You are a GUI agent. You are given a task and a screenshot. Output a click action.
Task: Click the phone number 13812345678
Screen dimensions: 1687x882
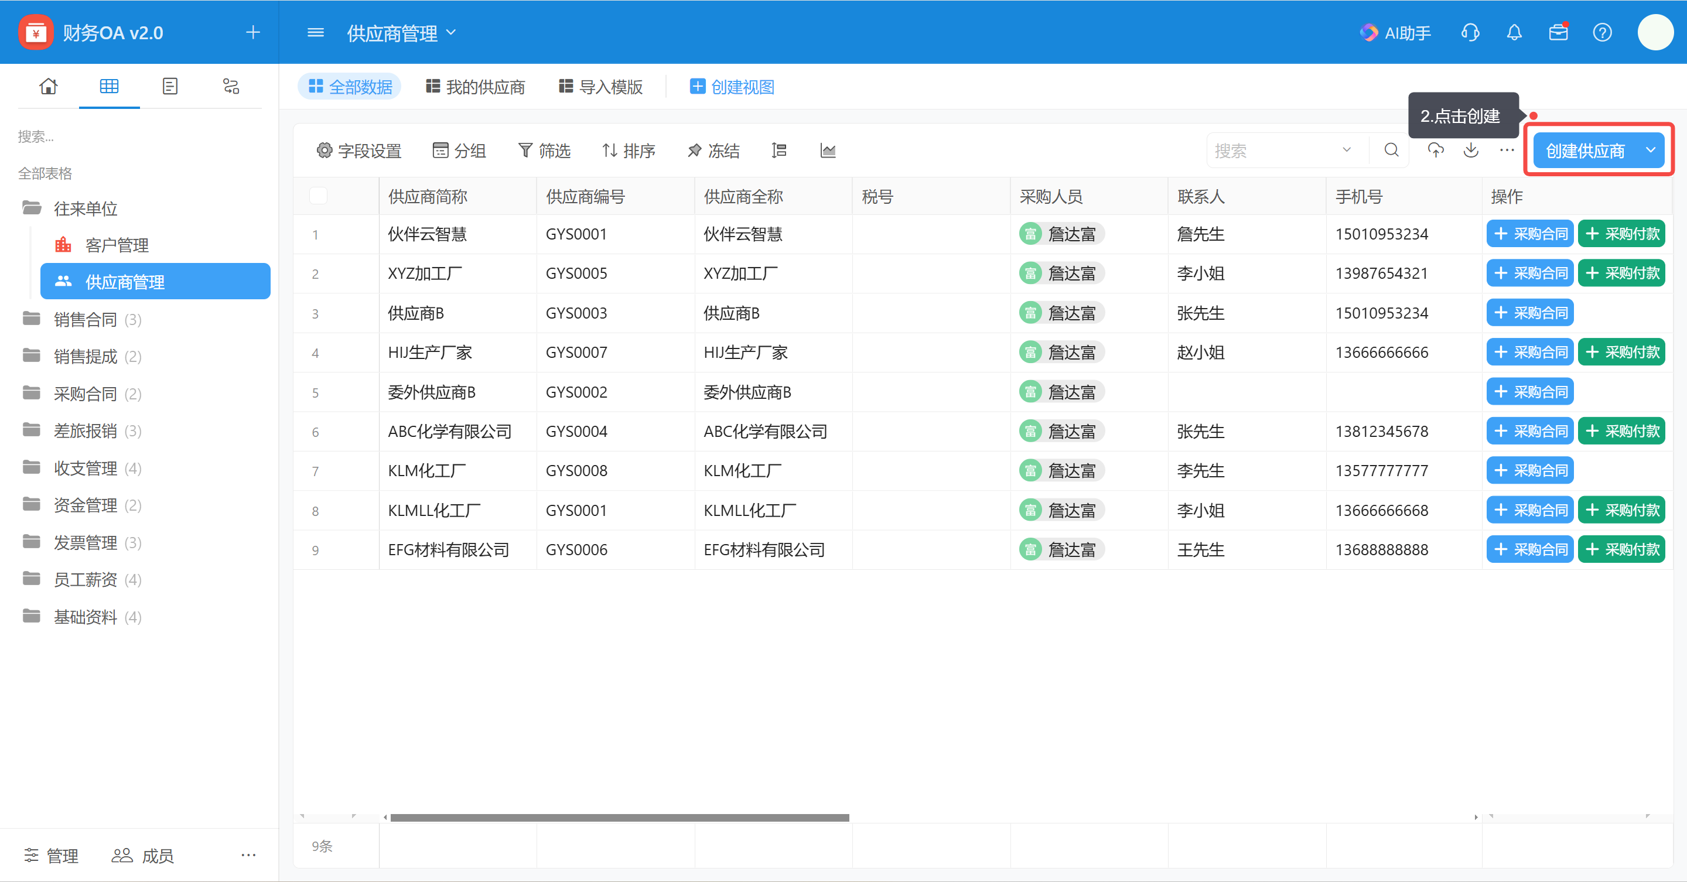pos(1382,431)
